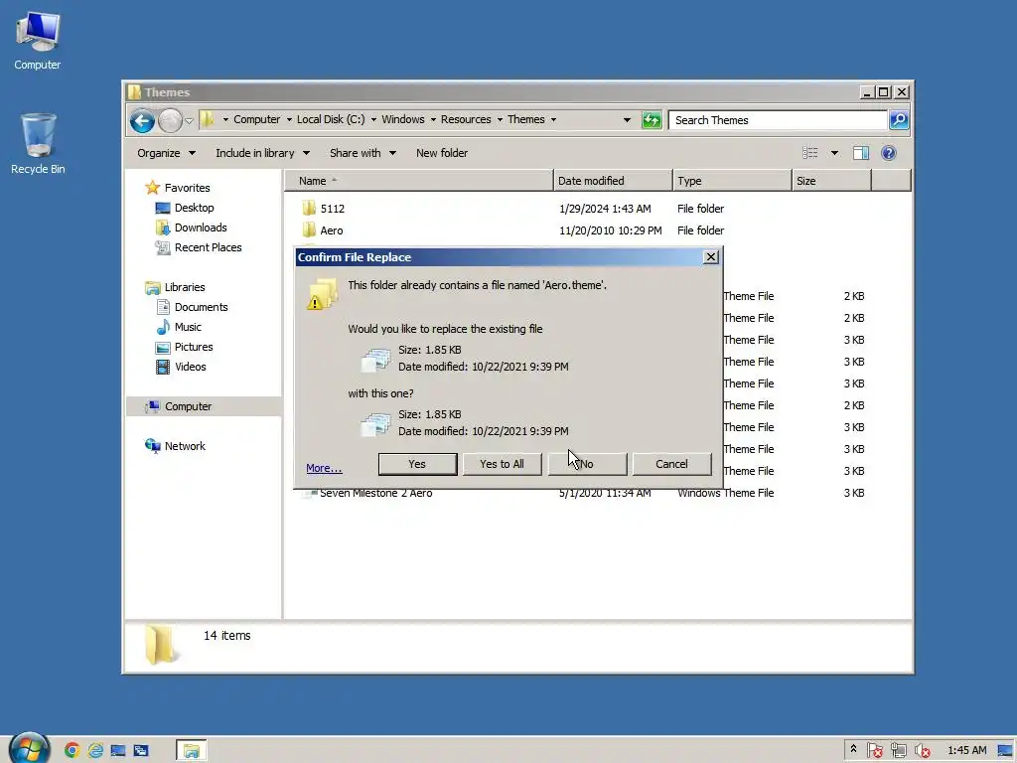
Task: Sort by Type column header
Action: point(732,181)
